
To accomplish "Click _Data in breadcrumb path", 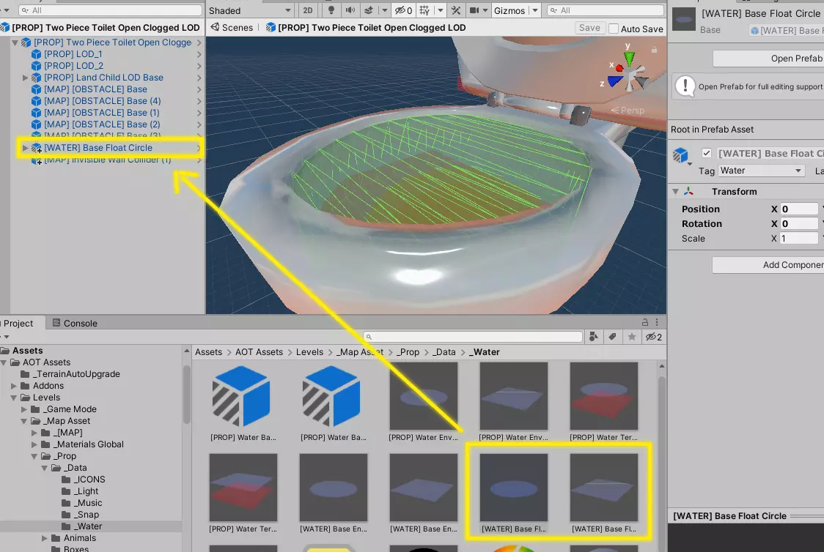I will [444, 352].
